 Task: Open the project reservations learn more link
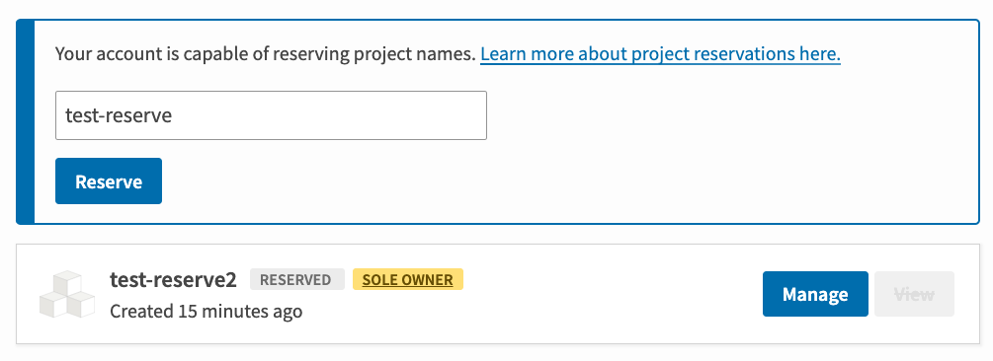[660, 54]
